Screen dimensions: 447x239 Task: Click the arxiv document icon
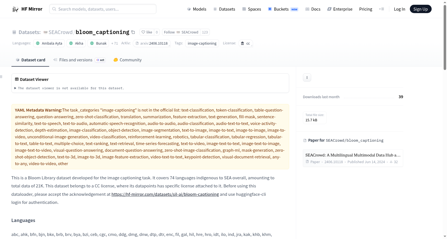(x=137, y=44)
